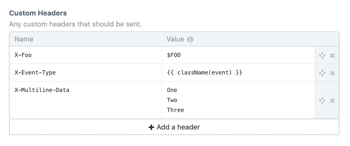Click the move handle for X-Foo row

point(322,55)
